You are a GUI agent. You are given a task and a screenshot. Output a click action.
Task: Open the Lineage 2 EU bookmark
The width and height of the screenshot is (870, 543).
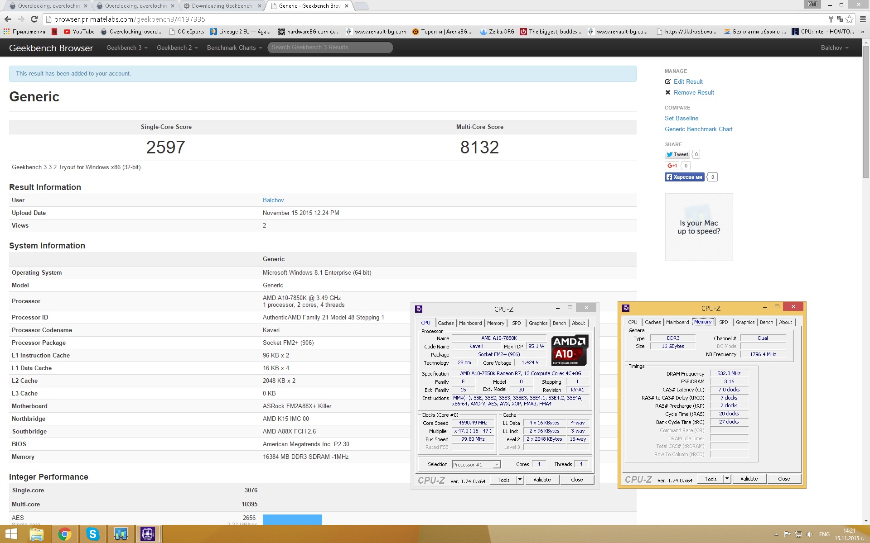(240, 32)
